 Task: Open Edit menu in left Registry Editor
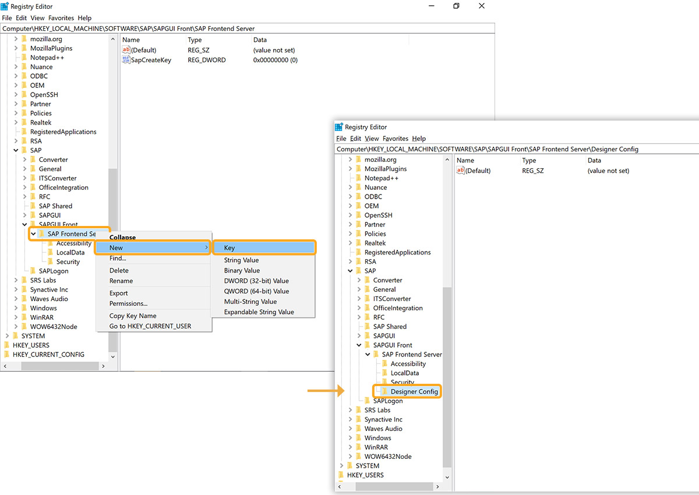pyautogui.click(x=22, y=18)
